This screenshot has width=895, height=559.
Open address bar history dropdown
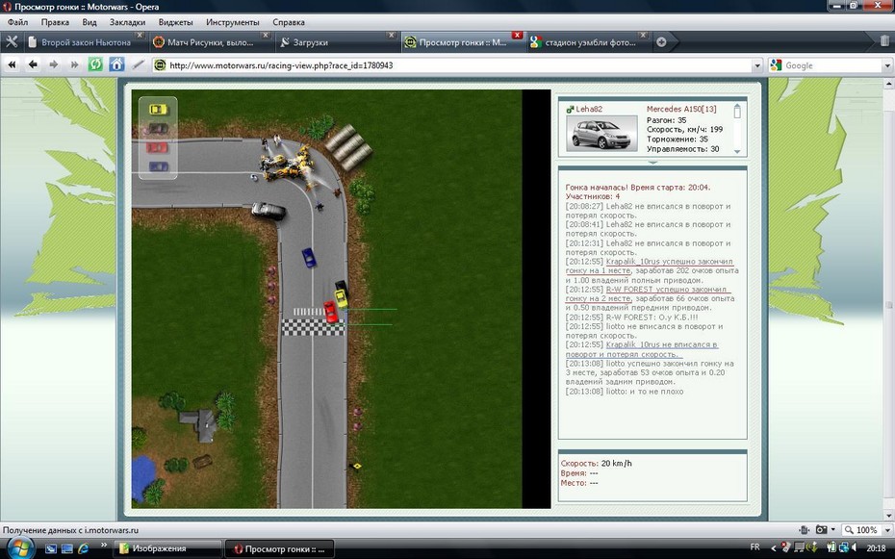[x=757, y=65]
